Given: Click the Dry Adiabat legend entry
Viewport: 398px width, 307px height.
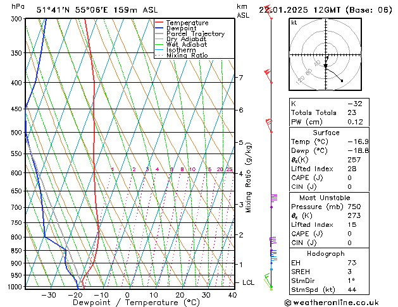Looking at the screenshot, I should click(186, 39).
